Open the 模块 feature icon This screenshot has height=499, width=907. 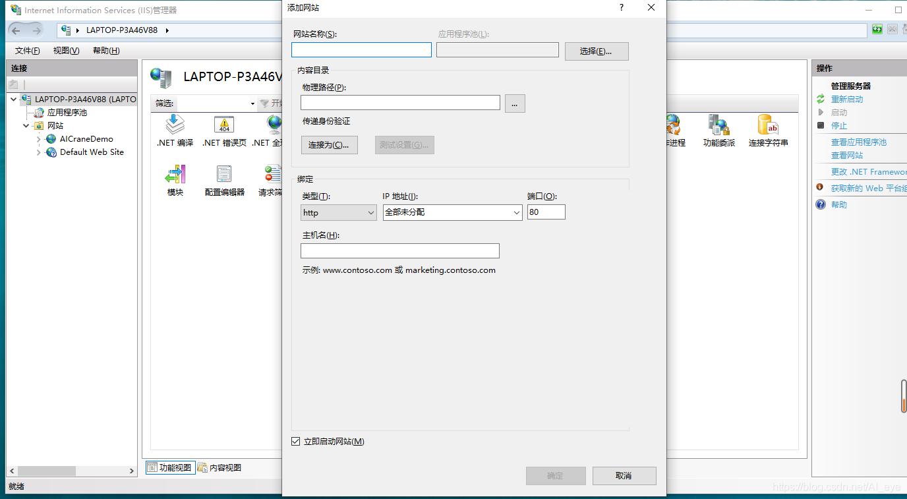click(175, 181)
